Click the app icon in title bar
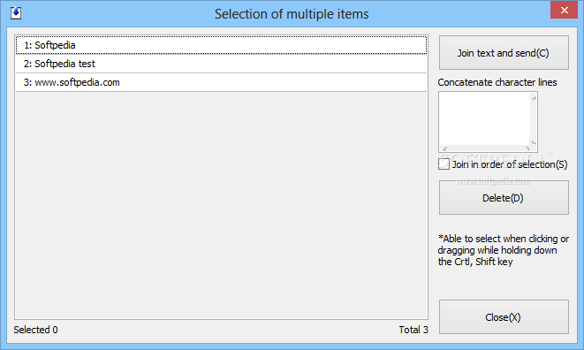Screen dimensions: 584x350 point(16,13)
